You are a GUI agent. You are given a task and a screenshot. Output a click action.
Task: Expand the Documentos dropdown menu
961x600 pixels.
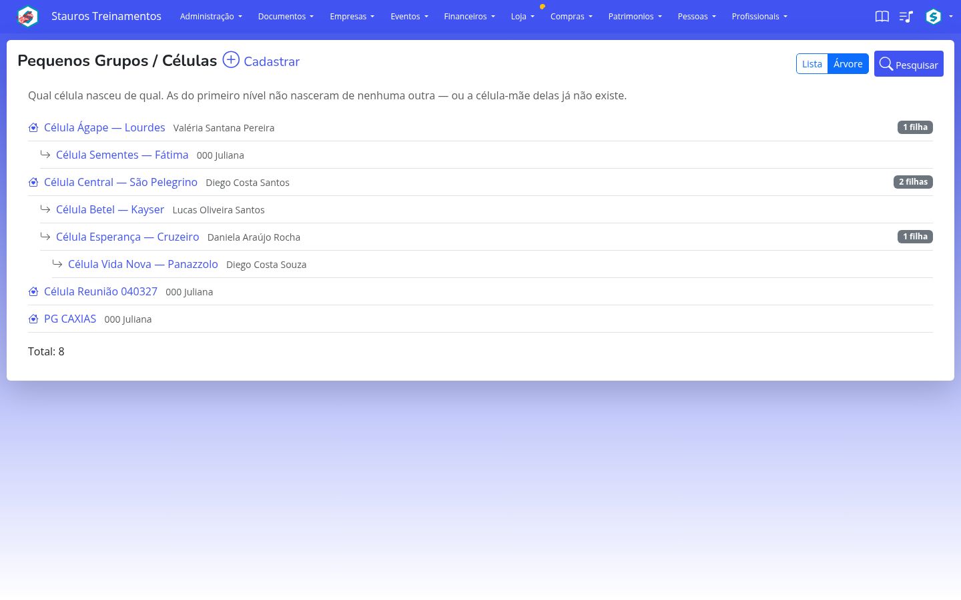tap(286, 17)
